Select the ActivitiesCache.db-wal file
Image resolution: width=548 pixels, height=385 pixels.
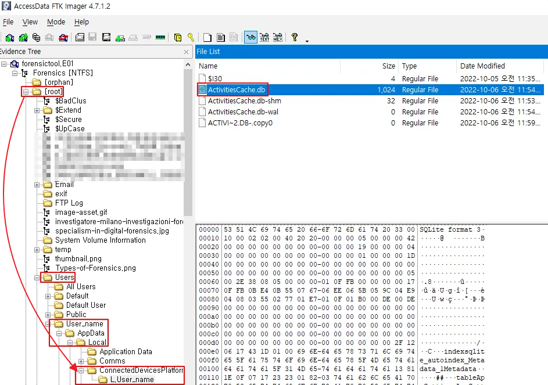[x=370, y=112]
